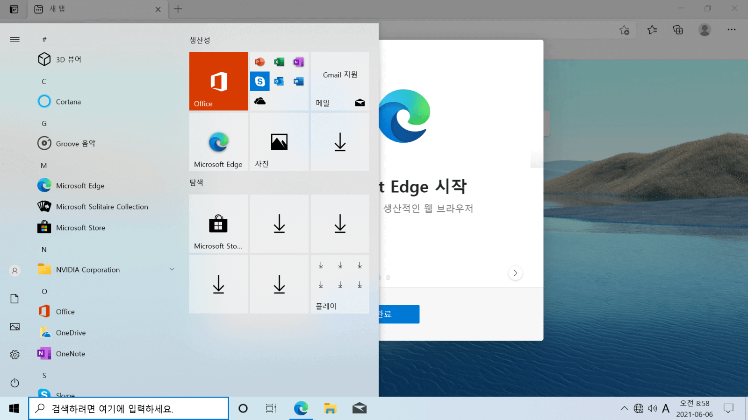
Task: Open Edge Settings and more menu
Action: pos(732,30)
